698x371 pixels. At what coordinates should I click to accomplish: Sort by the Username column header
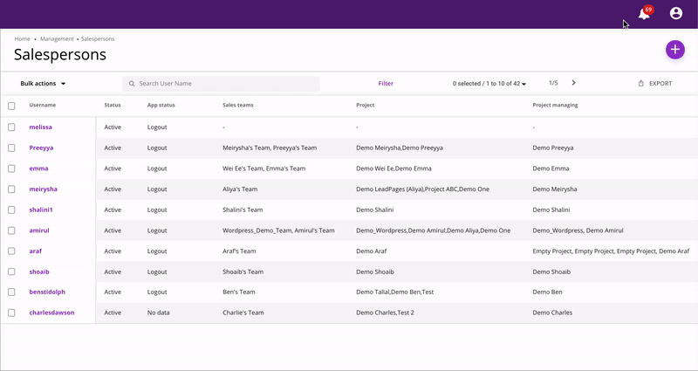pos(43,105)
